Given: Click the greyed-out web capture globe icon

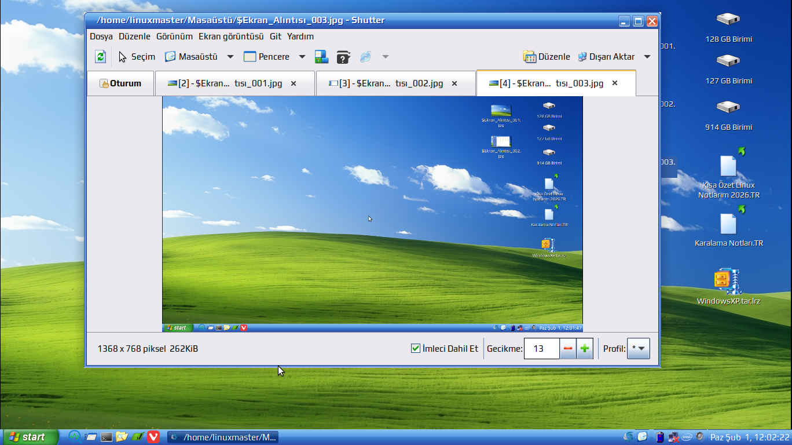Looking at the screenshot, I should (365, 57).
